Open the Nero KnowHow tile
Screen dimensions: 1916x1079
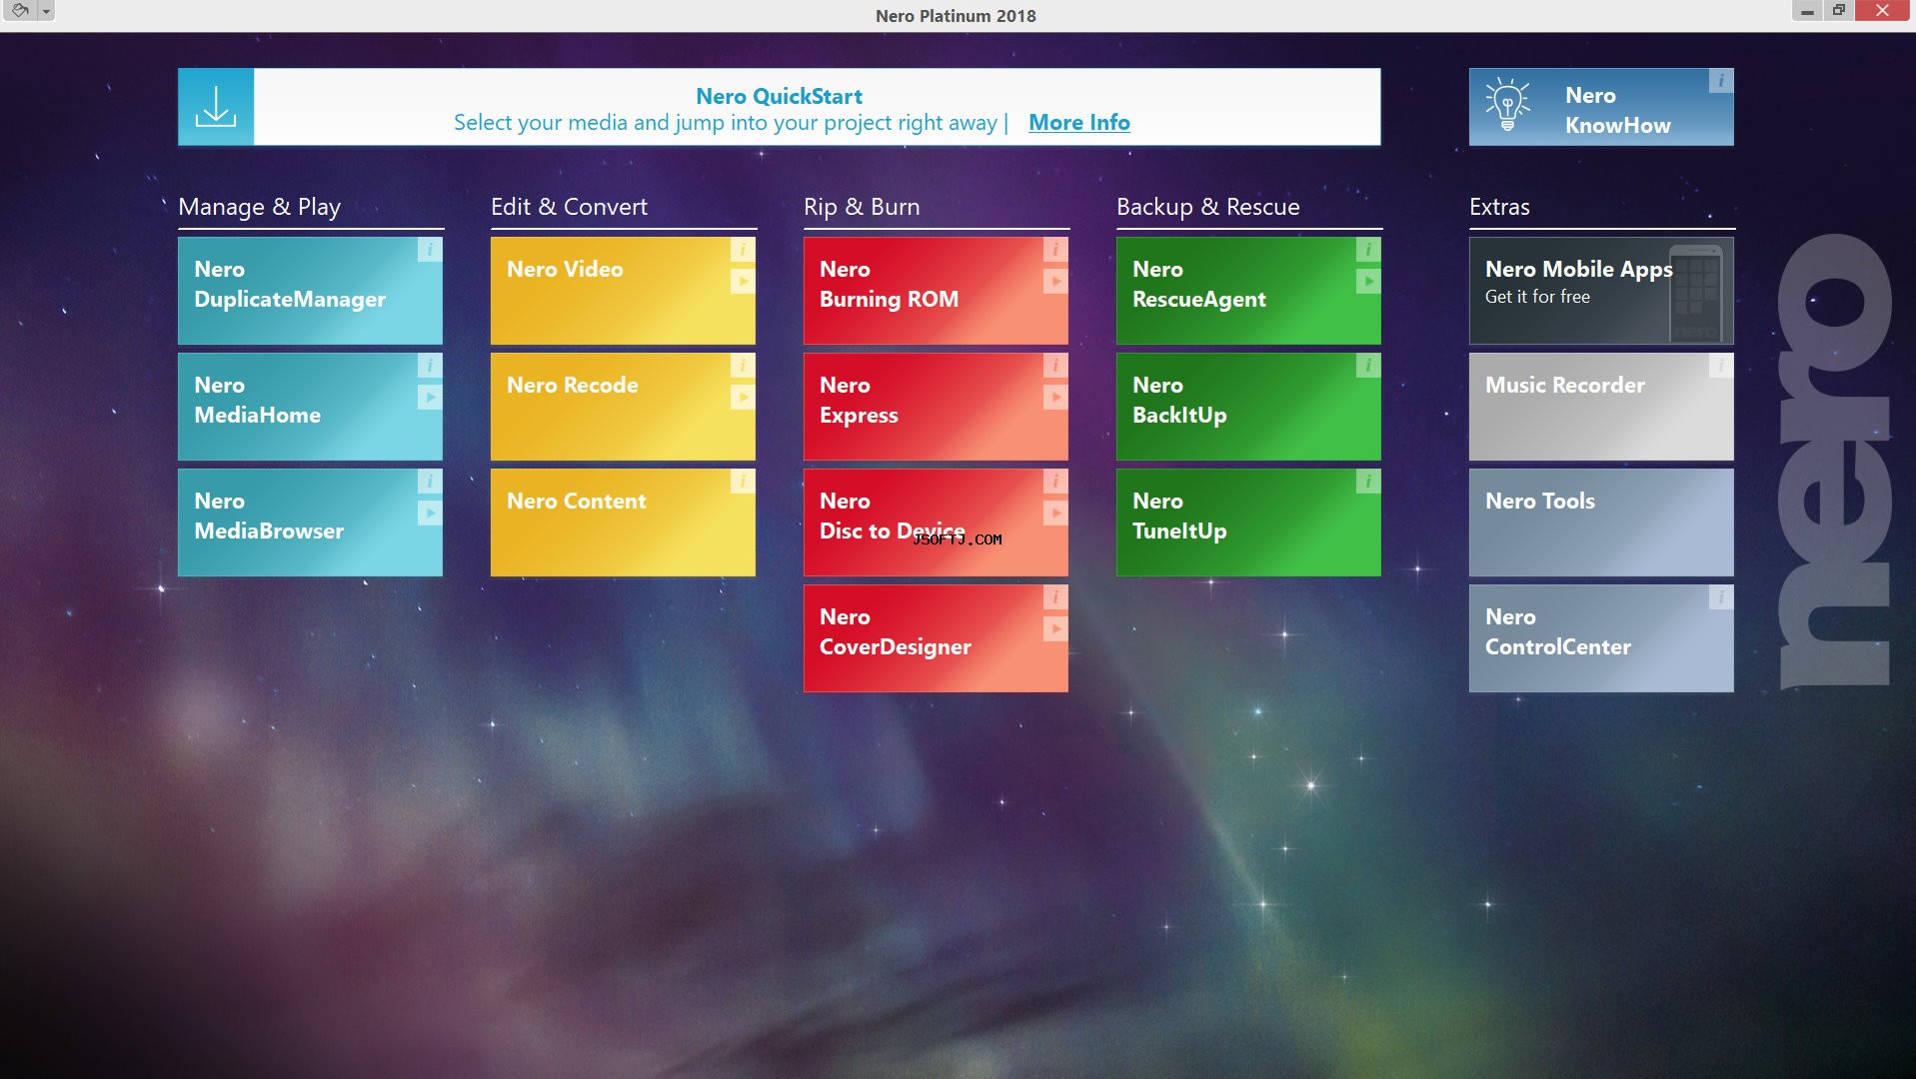[1601, 107]
